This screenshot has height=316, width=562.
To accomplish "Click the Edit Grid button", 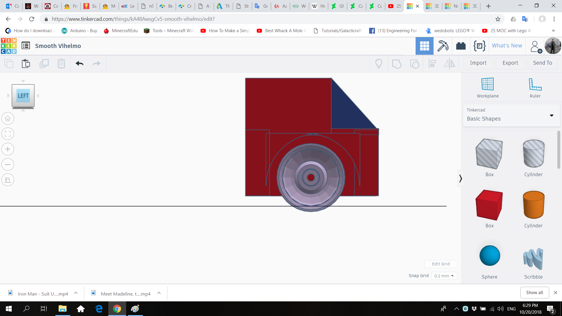I will pyautogui.click(x=441, y=264).
